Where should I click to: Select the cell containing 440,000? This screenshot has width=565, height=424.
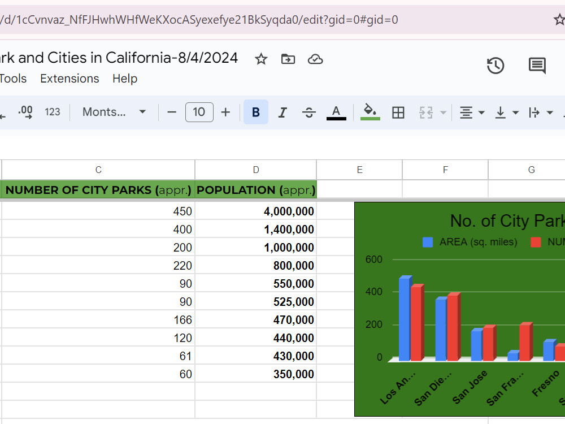click(256, 338)
